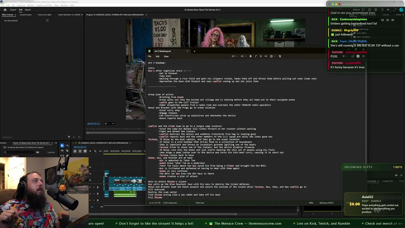Viewport: 405px width, 228px height.
Task: Open the list style dropdown in Notepad
Action: (x=243, y=56)
